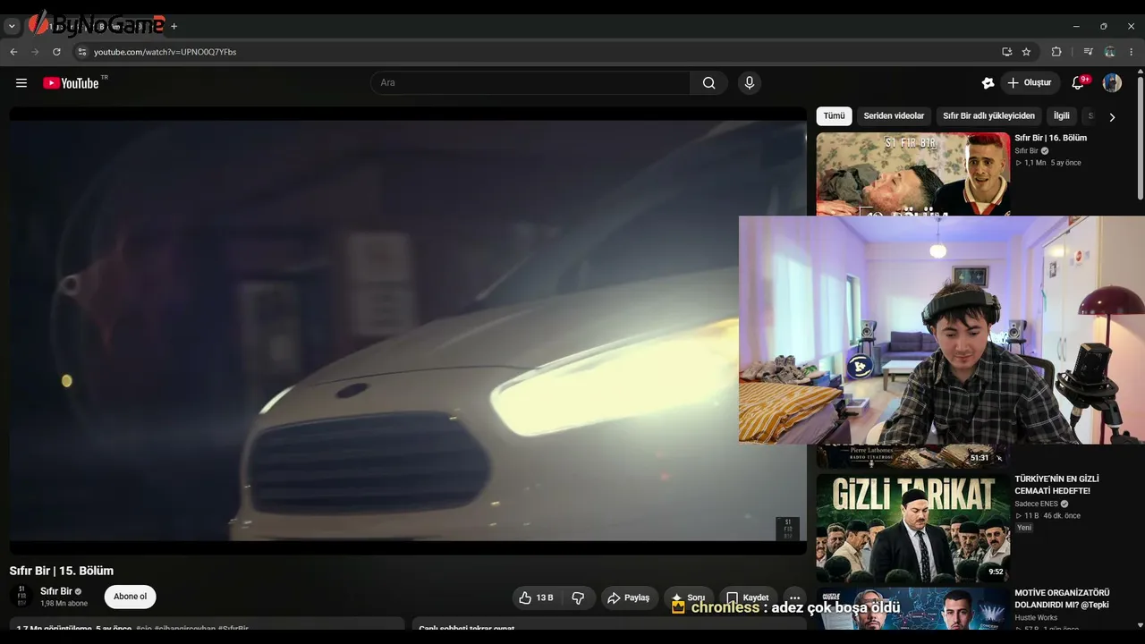Select the İlgili filter chip
This screenshot has height=644, width=1145.
pyautogui.click(x=1061, y=116)
